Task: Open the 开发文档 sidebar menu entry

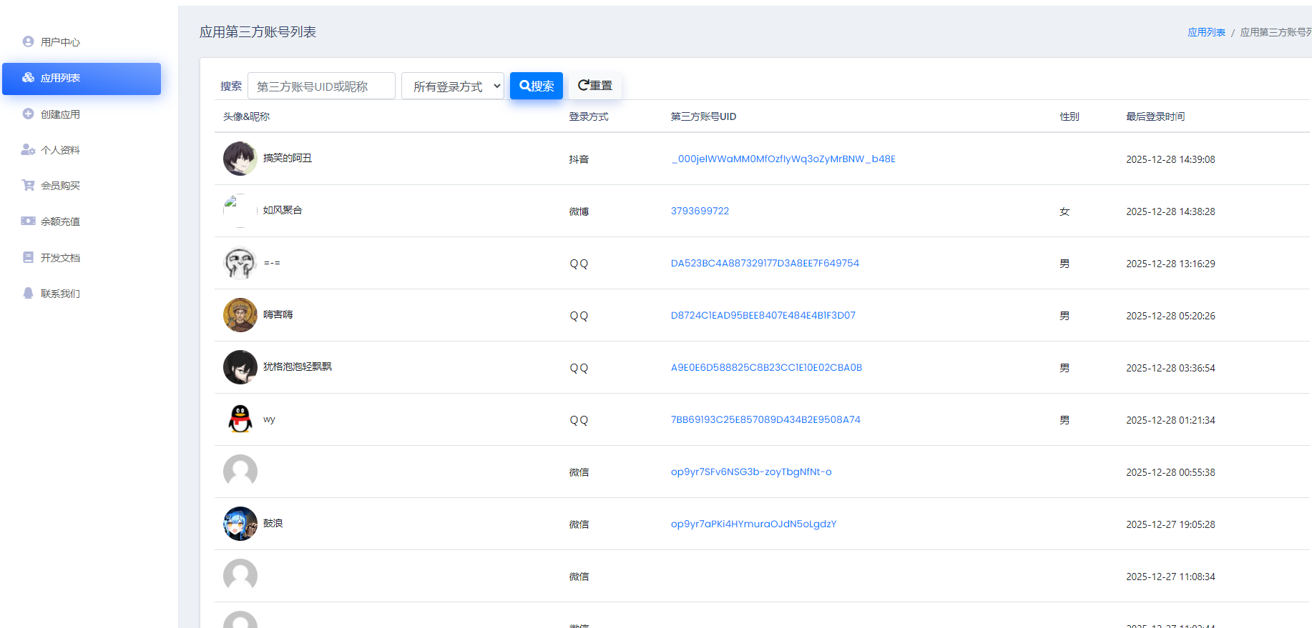Action: [x=60, y=258]
